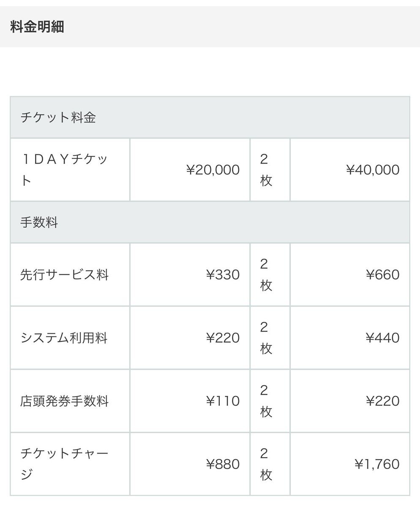The image size is (420, 507).
Task: Select the チケット料金 section header
Action: click(x=210, y=117)
